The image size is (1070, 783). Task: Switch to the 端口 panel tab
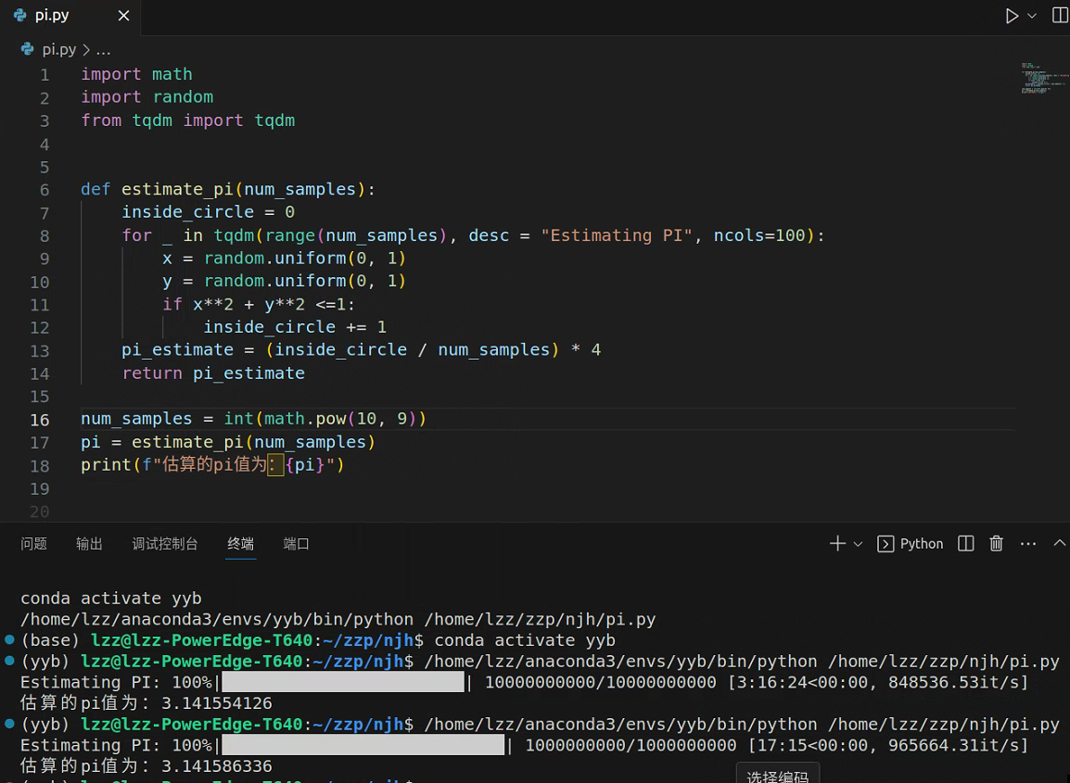point(296,544)
